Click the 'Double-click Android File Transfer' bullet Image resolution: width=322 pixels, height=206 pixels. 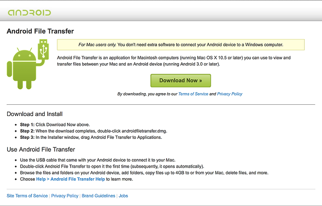(x=112, y=166)
